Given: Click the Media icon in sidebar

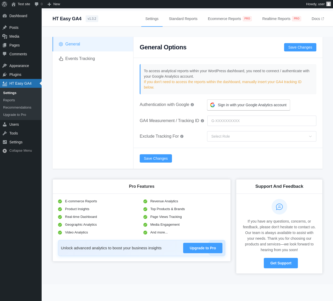Looking at the screenshot, I should 5,36.
